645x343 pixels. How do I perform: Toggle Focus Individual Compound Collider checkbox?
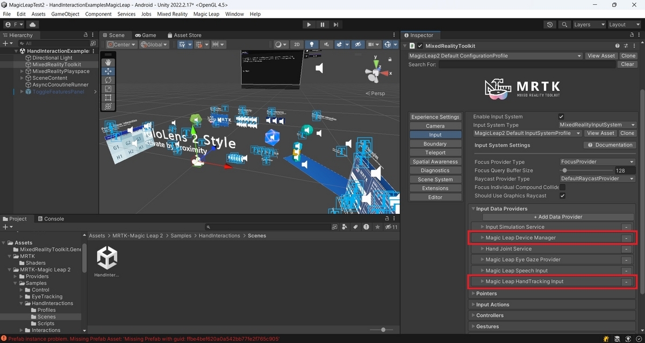tap(563, 187)
